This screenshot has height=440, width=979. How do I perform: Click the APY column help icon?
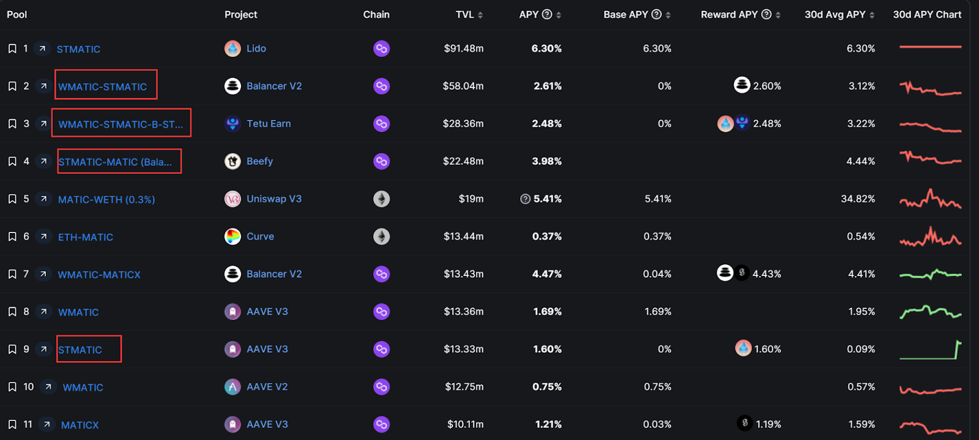[547, 14]
